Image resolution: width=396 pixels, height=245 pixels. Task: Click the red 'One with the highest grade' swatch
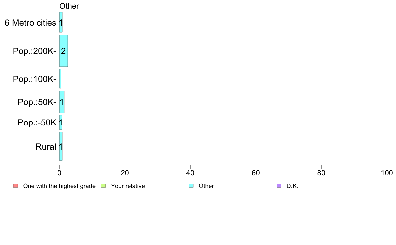(x=16, y=186)
